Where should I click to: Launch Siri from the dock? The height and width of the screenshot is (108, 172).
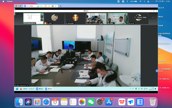click(28, 102)
